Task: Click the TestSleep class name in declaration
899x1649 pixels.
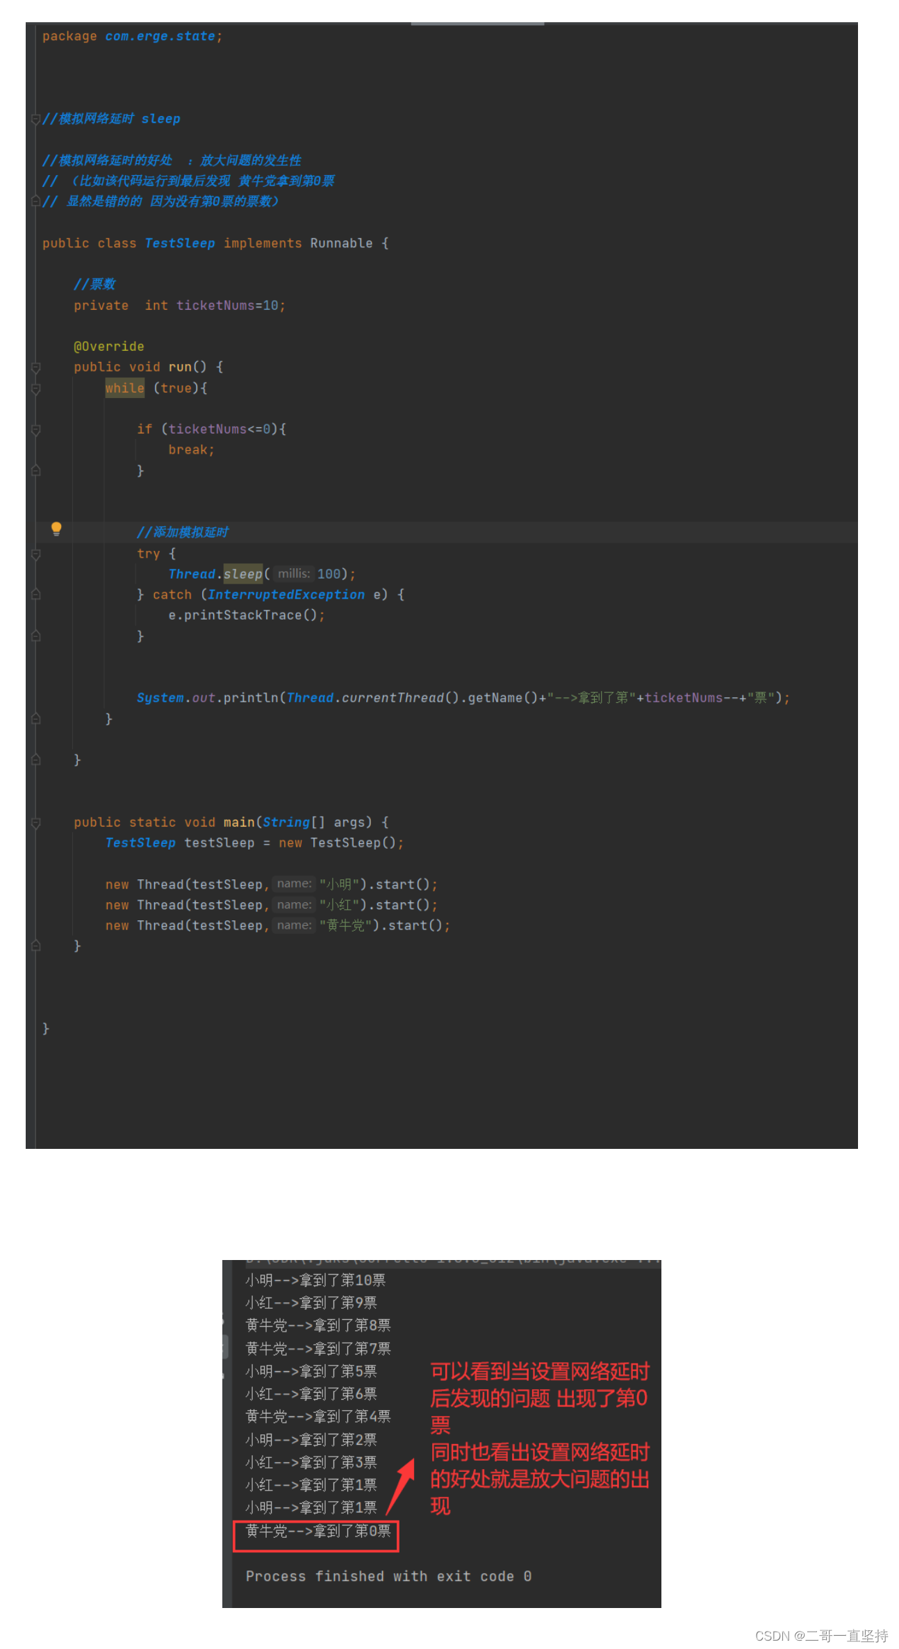Action: [180, 243]
